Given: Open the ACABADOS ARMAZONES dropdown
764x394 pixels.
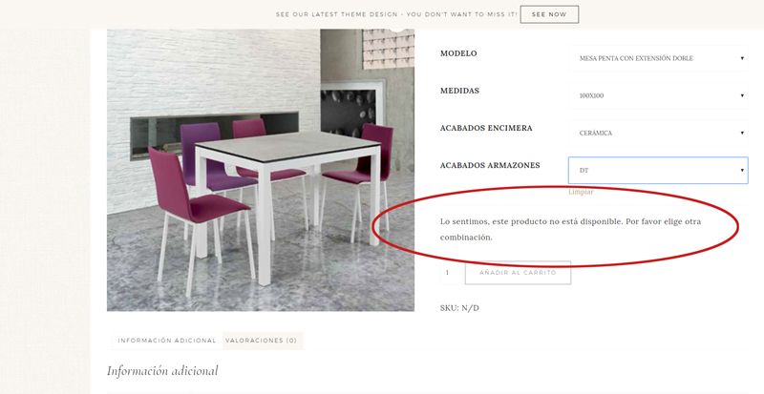Looking at the screenshot, I should tap(658, 171).
